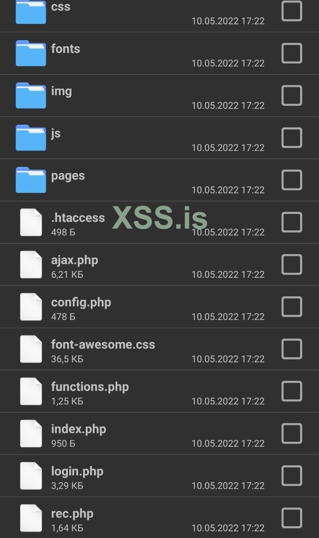
Task: Click the config.php file icon
Action: pyautogui.click(x=31, y=307)
